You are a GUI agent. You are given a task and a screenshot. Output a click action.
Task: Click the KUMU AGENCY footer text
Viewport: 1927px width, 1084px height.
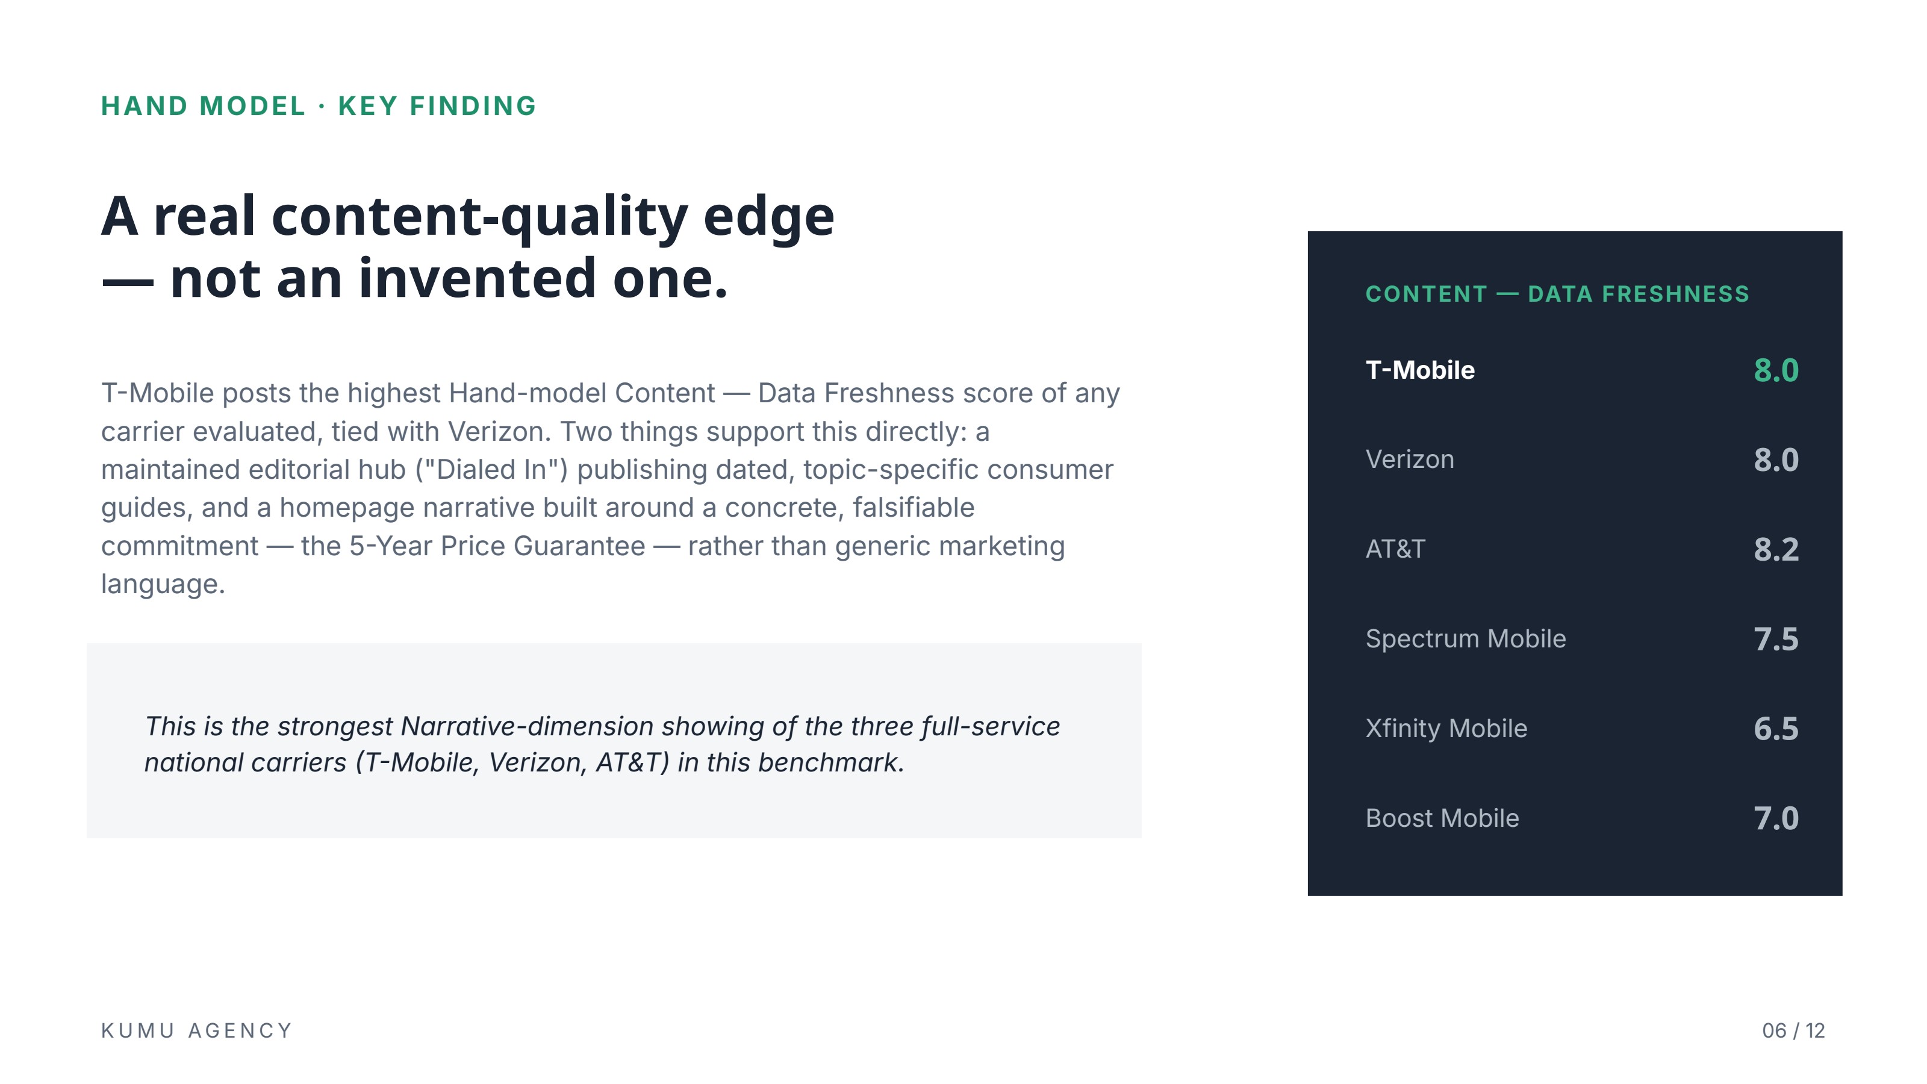(197, 1031)
